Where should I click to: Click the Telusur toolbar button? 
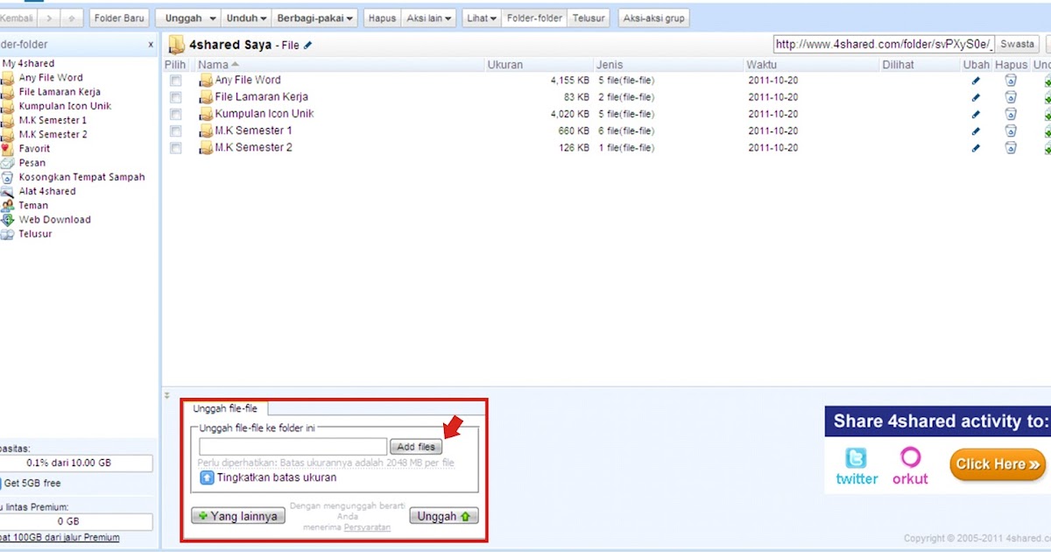pyautogui.click(x=589, y=18)
